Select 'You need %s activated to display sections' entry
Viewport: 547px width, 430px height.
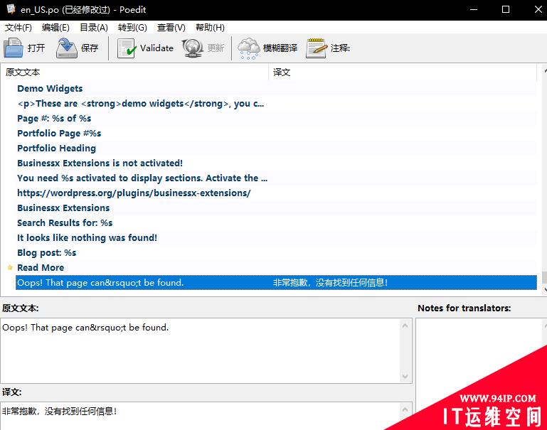point(276,178)
